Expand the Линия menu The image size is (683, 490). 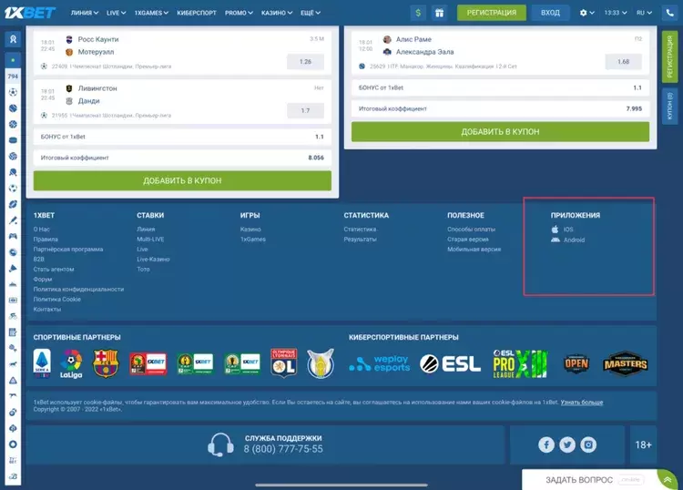[x=85, y=13]
